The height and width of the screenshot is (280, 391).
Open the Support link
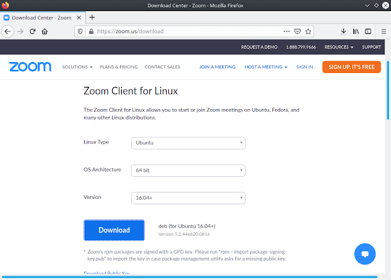coord(371,47)
